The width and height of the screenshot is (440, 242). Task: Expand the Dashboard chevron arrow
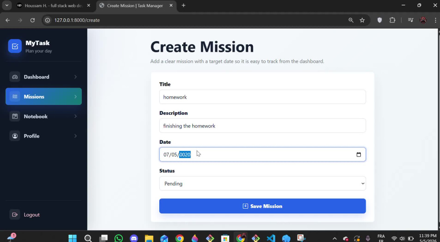point(76,77)
